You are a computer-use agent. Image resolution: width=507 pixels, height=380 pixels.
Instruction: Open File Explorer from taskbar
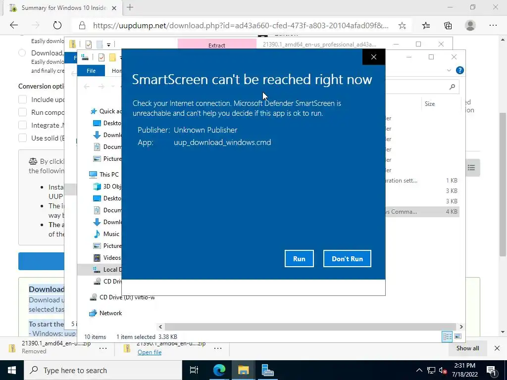pyautogui.click(x=243, y=370)
